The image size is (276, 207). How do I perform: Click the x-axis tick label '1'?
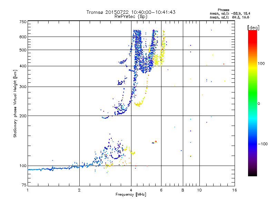coord(28,190)
